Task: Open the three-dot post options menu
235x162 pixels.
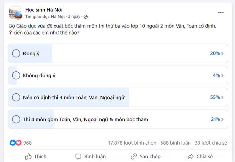Action: [x=221, y=13]
